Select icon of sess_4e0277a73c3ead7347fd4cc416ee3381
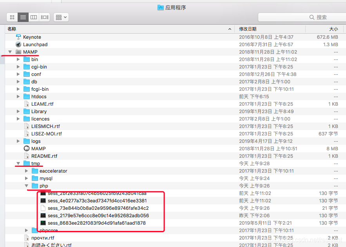This screenshot has height=247, width=346. click(x=43, y=201)
